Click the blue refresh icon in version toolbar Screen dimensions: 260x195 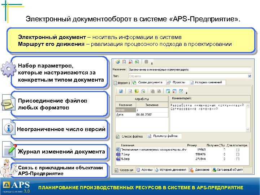(121, 91)
